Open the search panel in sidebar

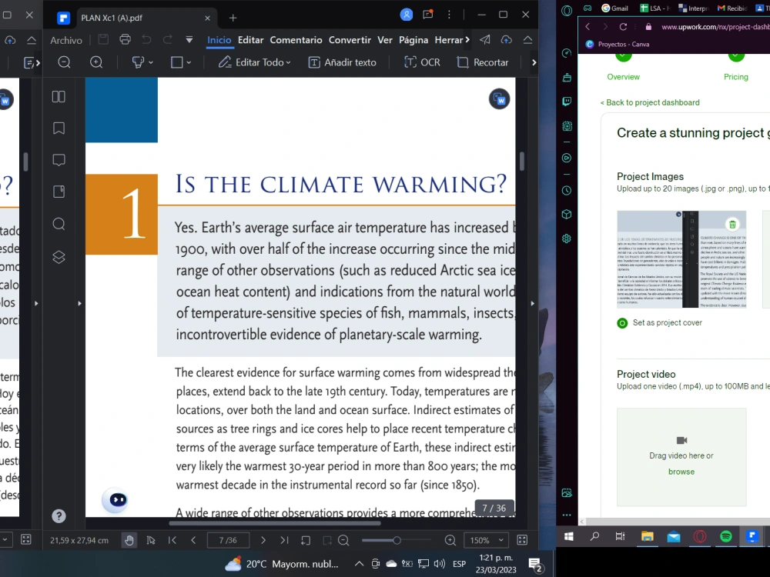click(x=59, y=224)
